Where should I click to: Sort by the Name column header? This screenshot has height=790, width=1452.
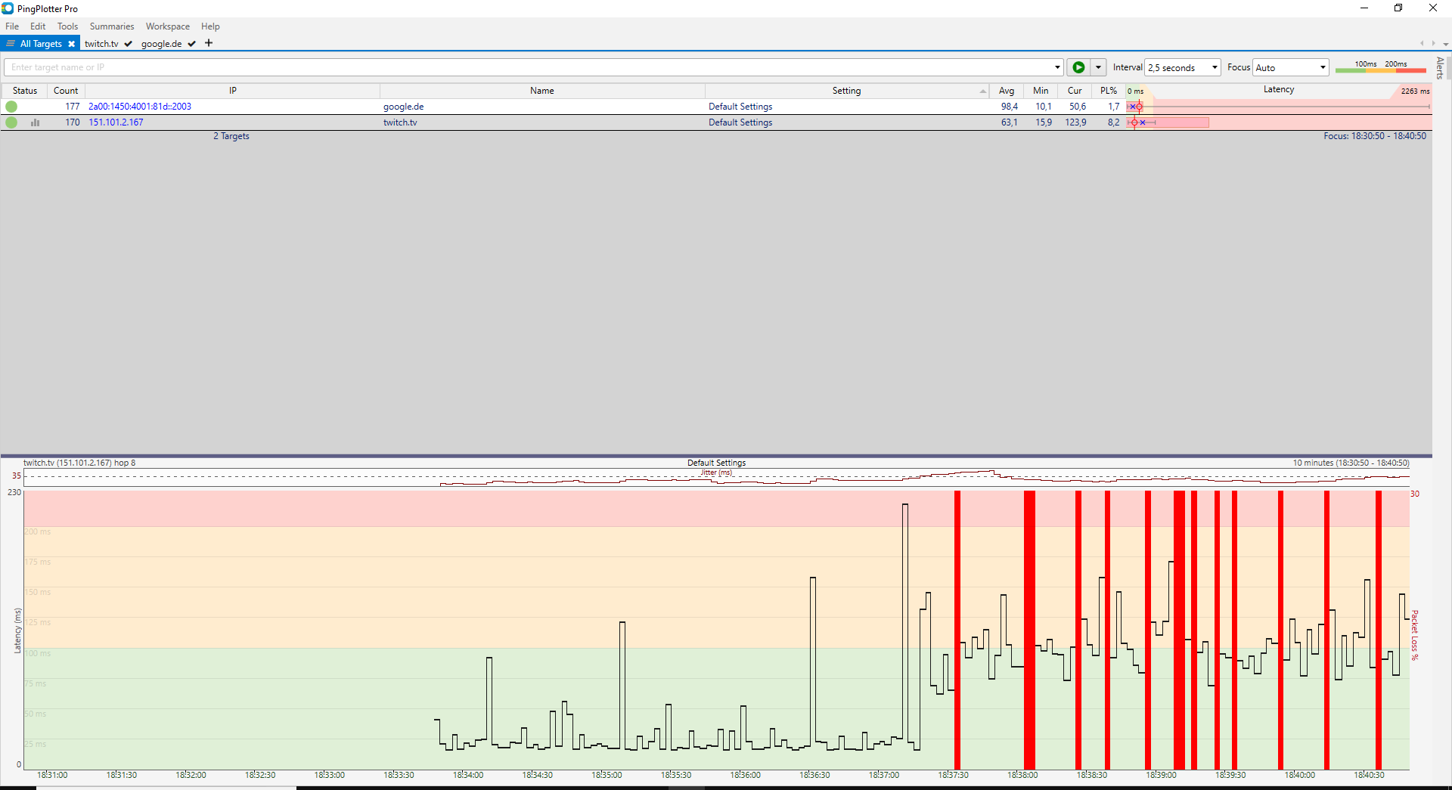click(x=542, y=91)
